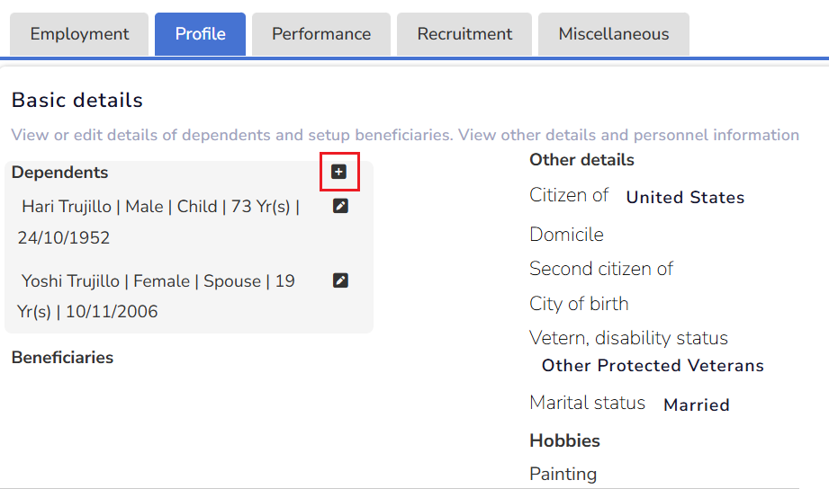Viewport: 829px width, 489px height.
Task: Open the Miscellaneous tab
Action: (x=614, y=34)
